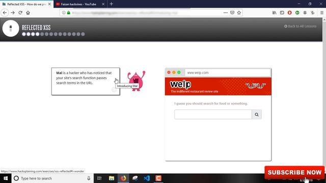Click the green extension icon in toolbar

tap(297, 13)
